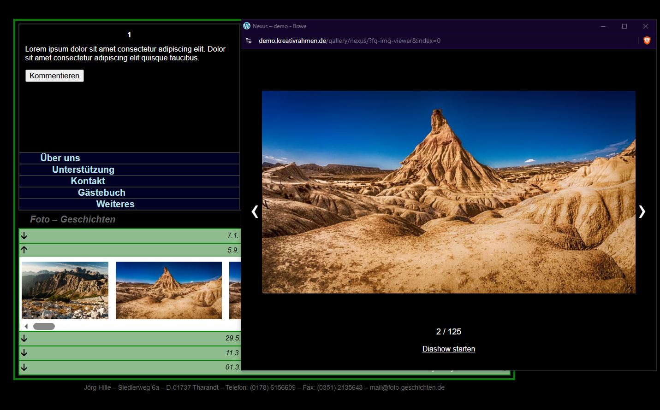The height and width of the screenshot is (410, 660).
Task: Open the Kontakt page
Action: tap(88, 181)
